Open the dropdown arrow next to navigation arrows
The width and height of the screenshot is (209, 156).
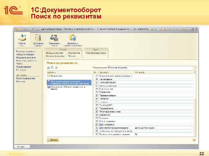33,29
